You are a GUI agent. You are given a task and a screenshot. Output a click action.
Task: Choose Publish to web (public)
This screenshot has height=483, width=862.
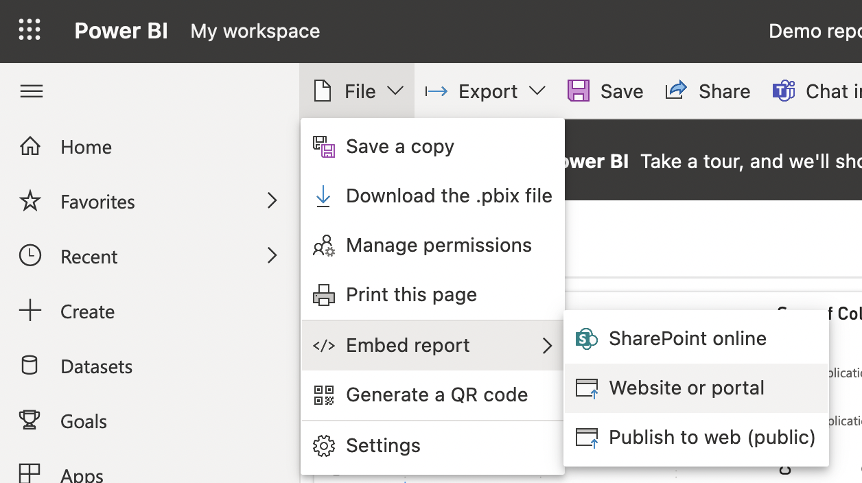click(x=712, y=438)
